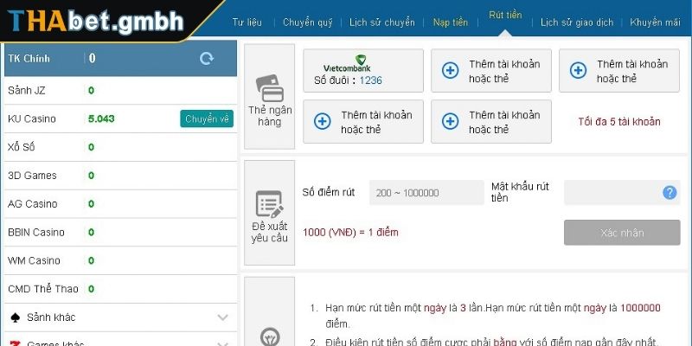The width and height of the screenshot is (692, 346).
Task: Click the plus icon in bottom-middle add account card
Action: 450,121
